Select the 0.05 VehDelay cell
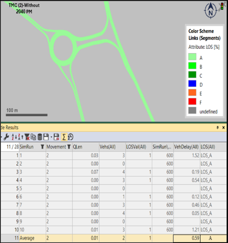Image resolution: width=228 pixels, height=243 pixels. 187,213
